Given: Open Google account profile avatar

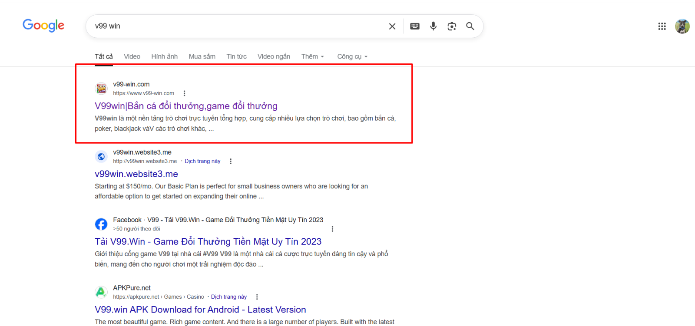Looking at the screenshot, I should tap(682, 26).
